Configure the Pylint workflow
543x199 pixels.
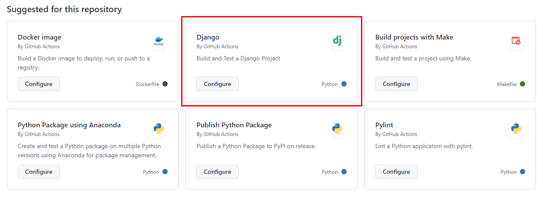point(396,172)
